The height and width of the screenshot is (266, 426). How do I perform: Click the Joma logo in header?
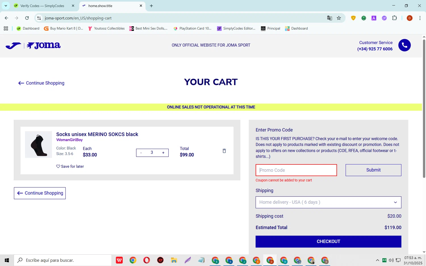point(33,45)
